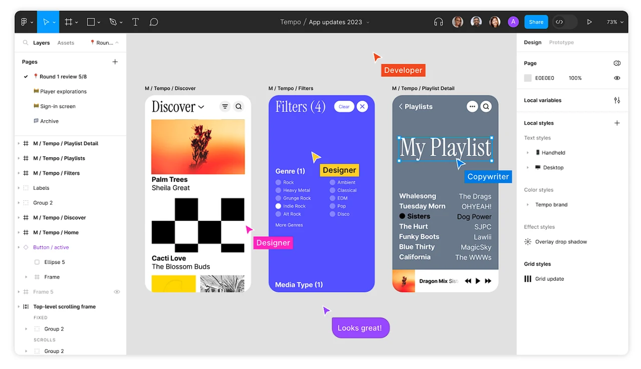Screen dimensions: 641x369
Task: Click the Palm Trees album cover image
Action: click(x=198, y=146)
